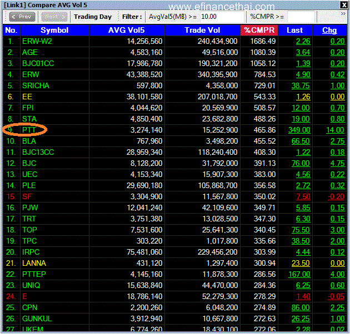This screenshot has width=350, height=334.
Task: Open TOP change value 3.00
Action: [x=338, y=230]
